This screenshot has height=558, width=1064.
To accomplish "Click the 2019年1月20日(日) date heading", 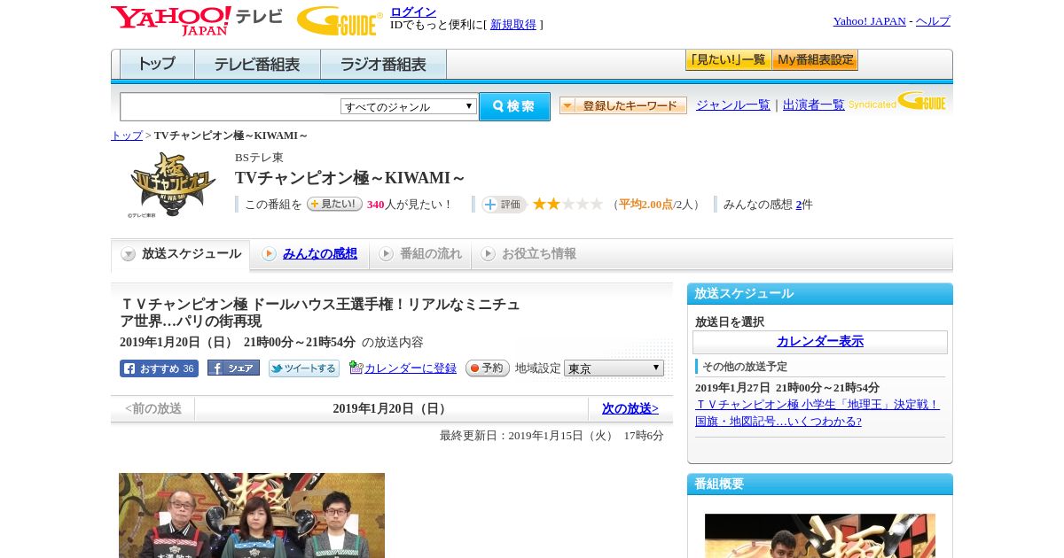I will (x=391, y=409).
